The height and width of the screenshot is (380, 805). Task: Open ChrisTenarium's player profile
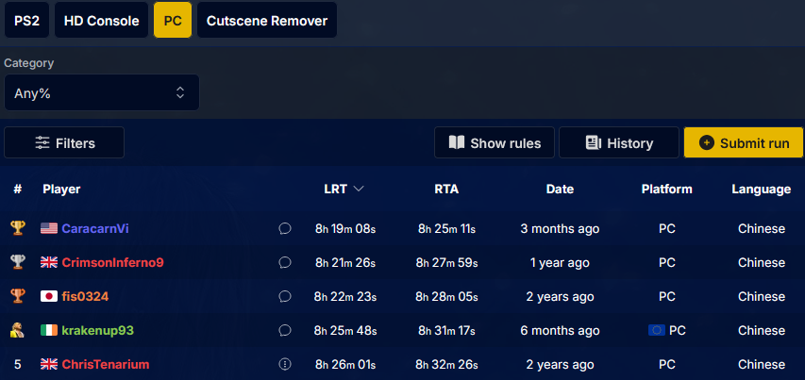pos(106,365)
